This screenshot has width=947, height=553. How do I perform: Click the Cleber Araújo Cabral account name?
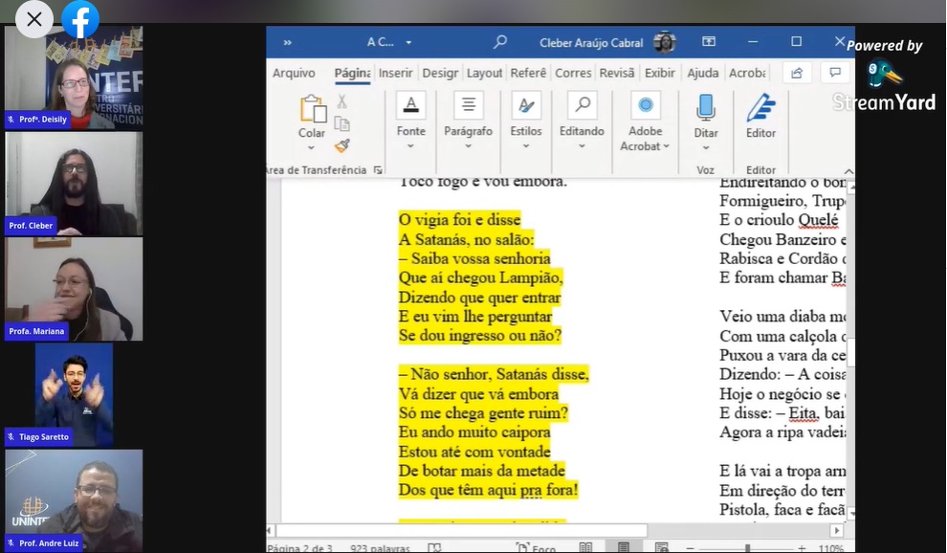(592, 42)
